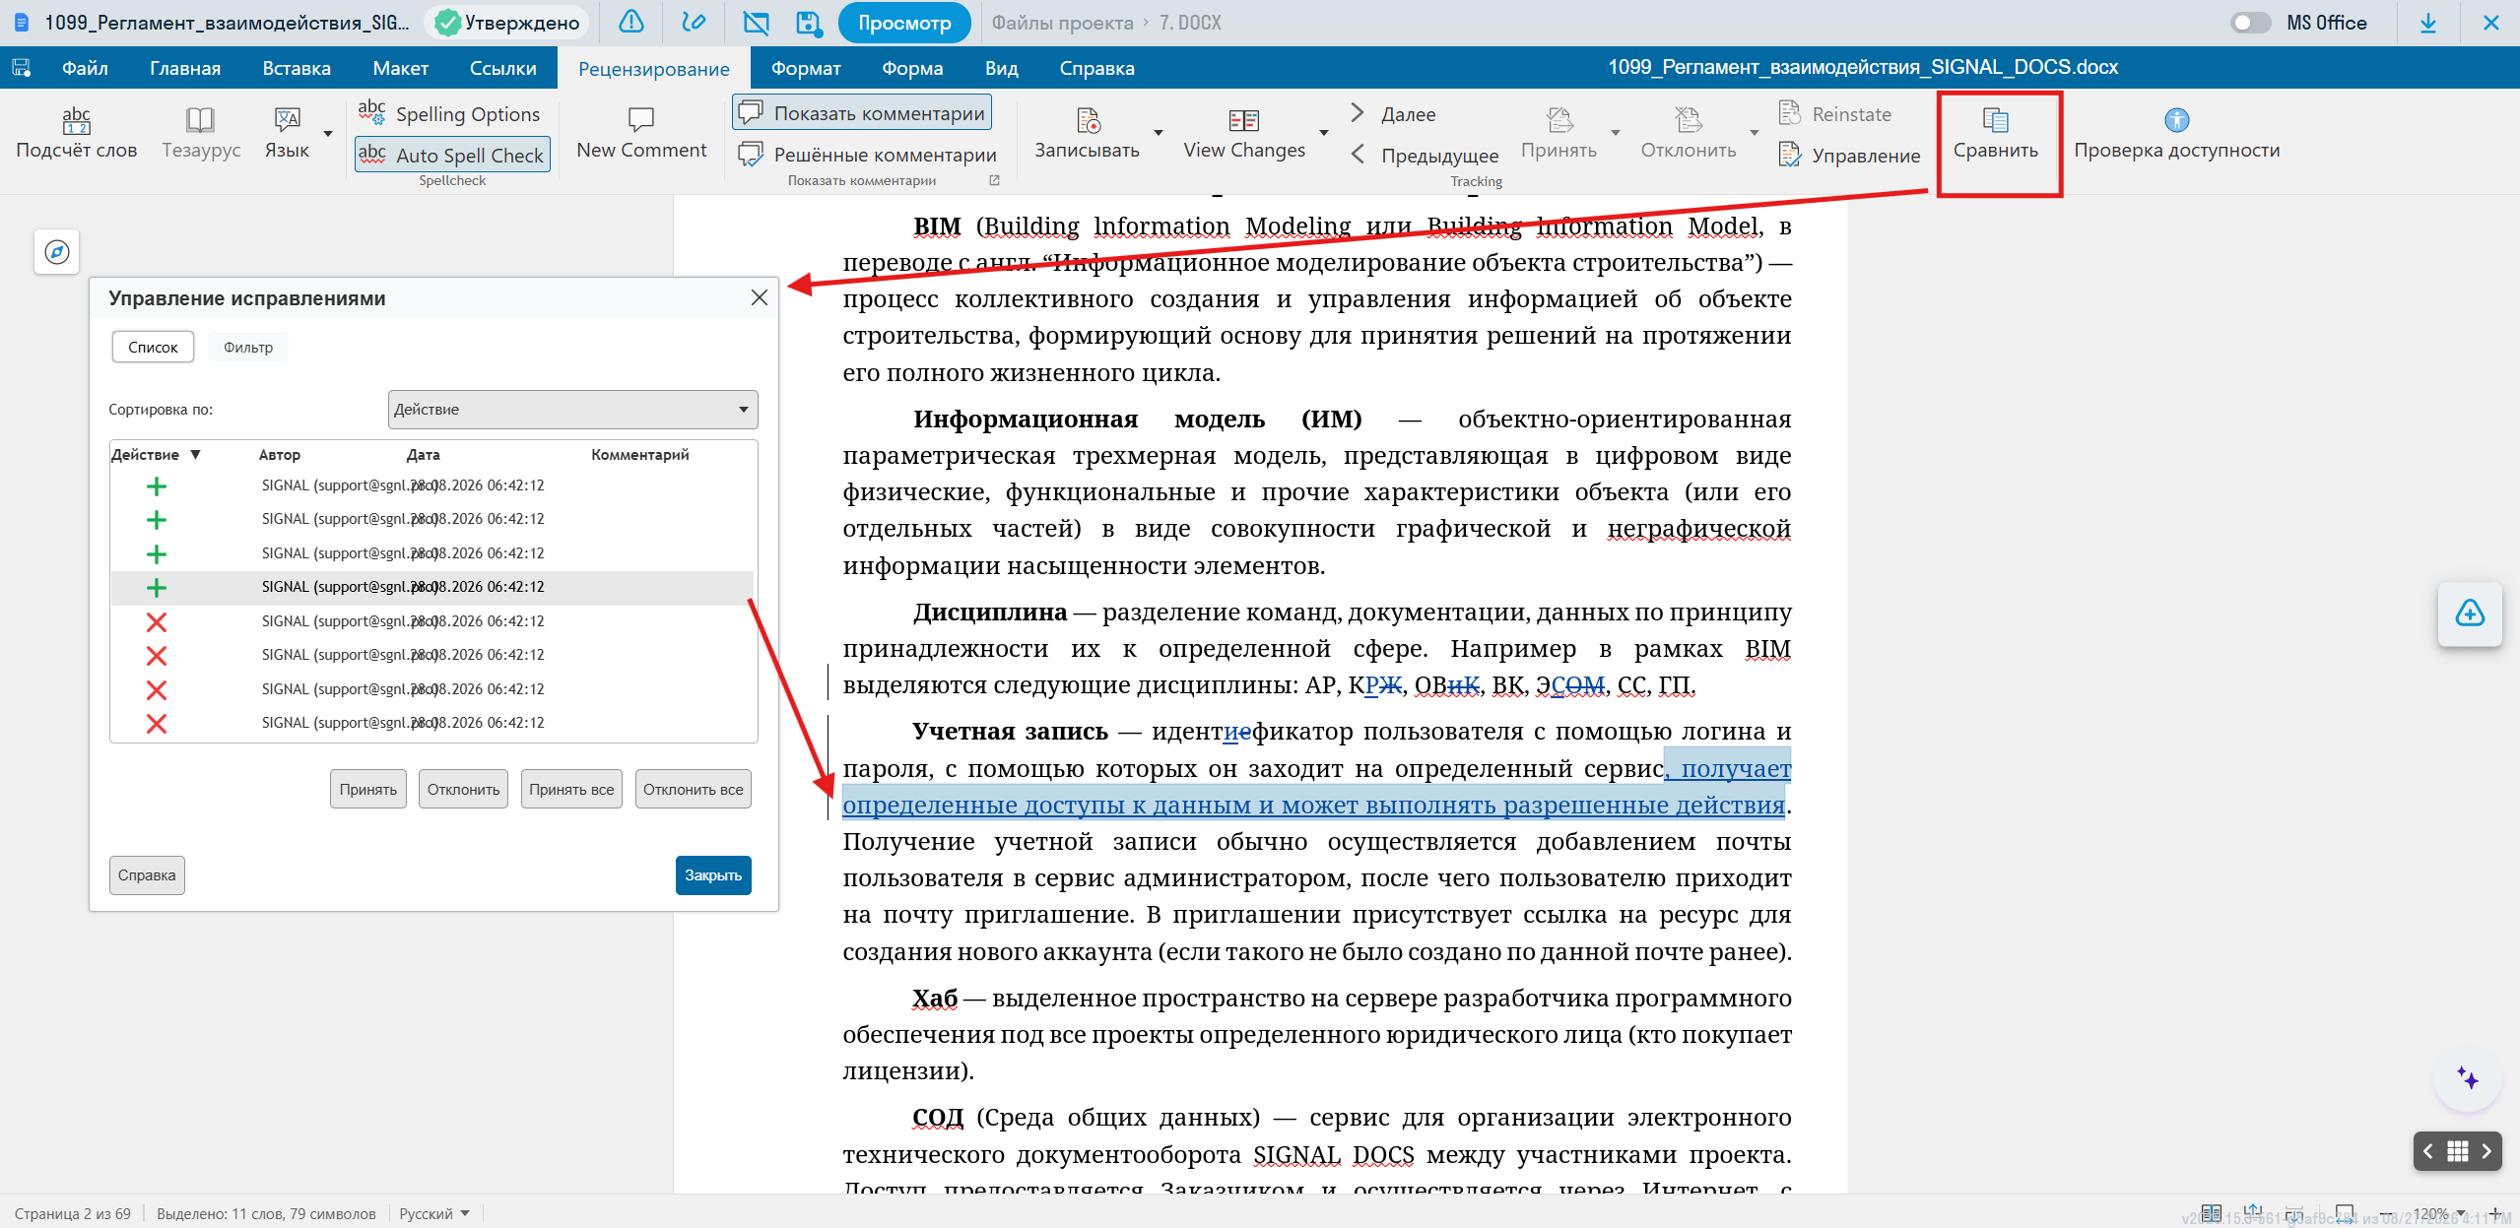Image resolution: width=2520 pixels, height=1228 pixels.
Task: Select the Список tab in dialog
Action: (x=153, y=347)
